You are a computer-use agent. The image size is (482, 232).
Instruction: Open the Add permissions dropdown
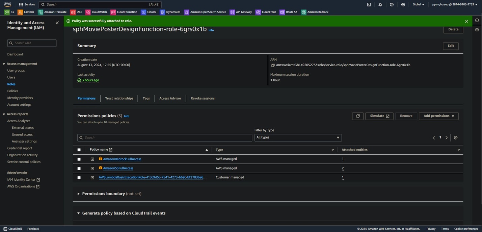pos(439,116)
